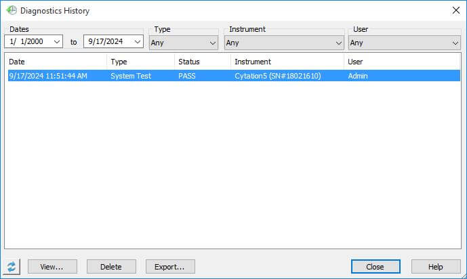Click the start date field showing 1/1/2000
The width and height of the screenshot is (467, 279).
27,42
